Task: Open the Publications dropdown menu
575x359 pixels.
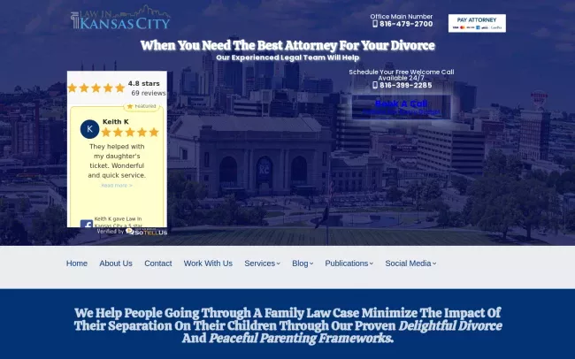Action: pyautogui.click(x=349, y=264)
